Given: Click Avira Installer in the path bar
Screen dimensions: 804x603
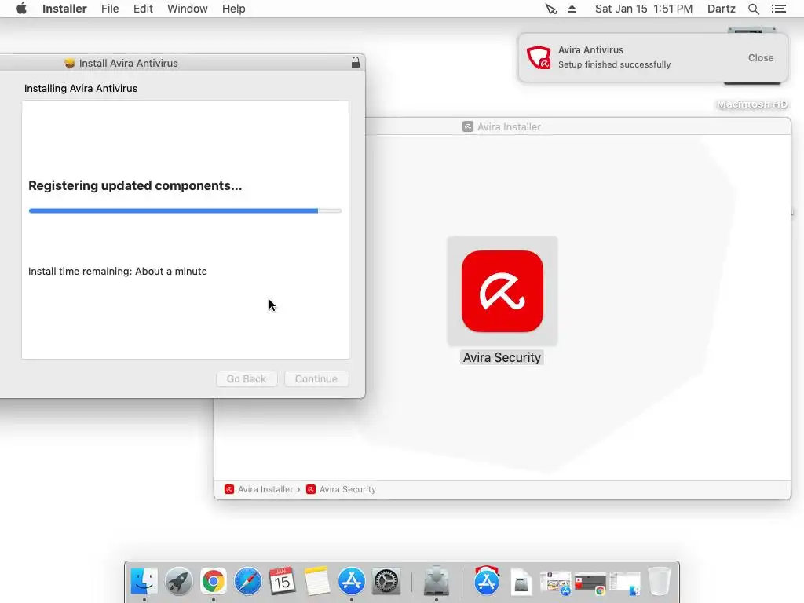Looking at the screenshot, I should [259, 489].
